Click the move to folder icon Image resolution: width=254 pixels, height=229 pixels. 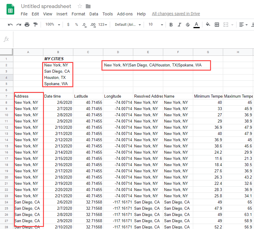(88, 6)
